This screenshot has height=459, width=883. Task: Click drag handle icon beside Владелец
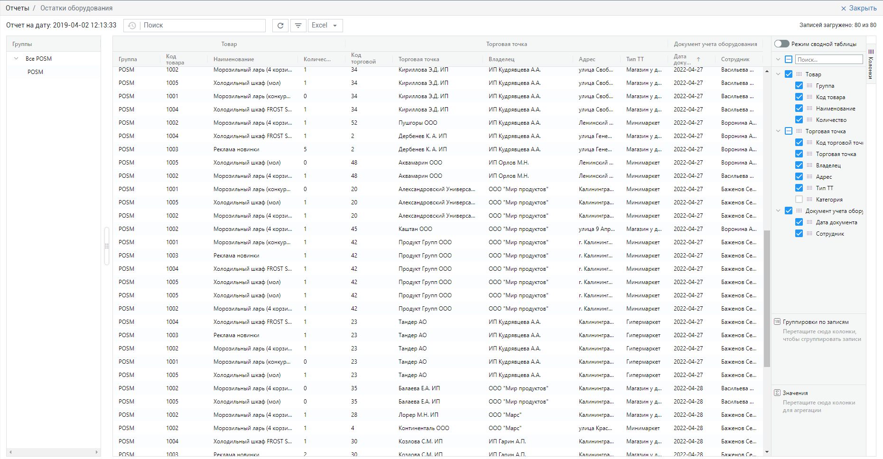pos(809,165)
